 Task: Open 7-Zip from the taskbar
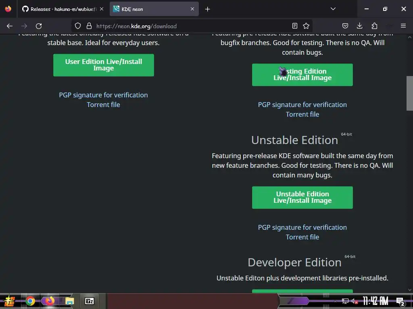(x=89, y=301)
